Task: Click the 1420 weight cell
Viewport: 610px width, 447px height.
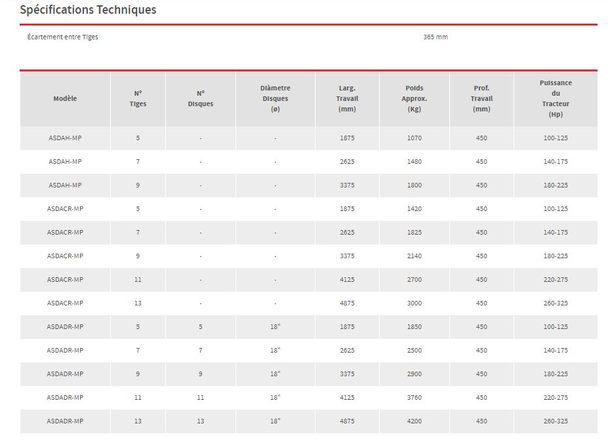Action: (x=415, y=209)
